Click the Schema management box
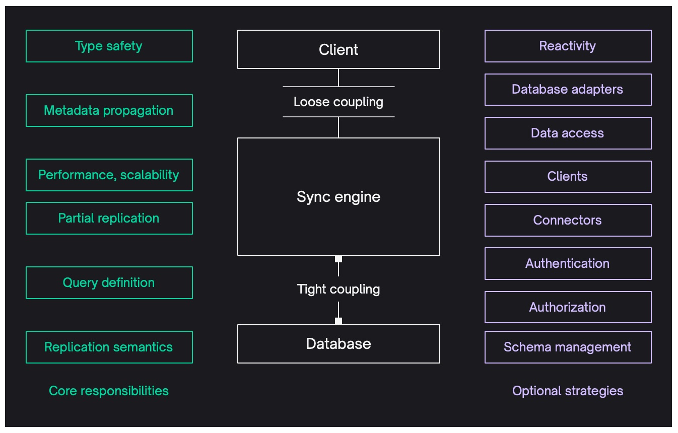 pos(568,347)
